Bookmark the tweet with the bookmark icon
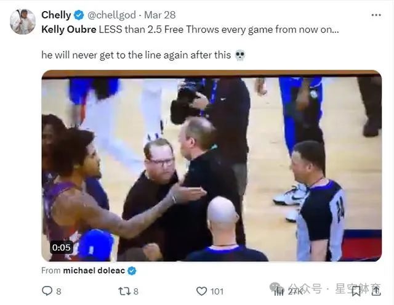The width and height of the screenshot is (394, 305). tap(356, 291)
